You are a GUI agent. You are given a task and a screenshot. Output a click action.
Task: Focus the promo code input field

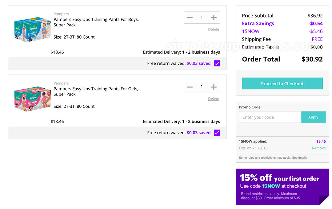(270, 117)
